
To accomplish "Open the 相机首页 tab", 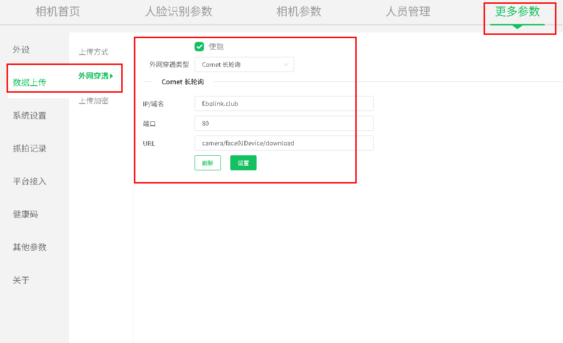I will 58,11.
